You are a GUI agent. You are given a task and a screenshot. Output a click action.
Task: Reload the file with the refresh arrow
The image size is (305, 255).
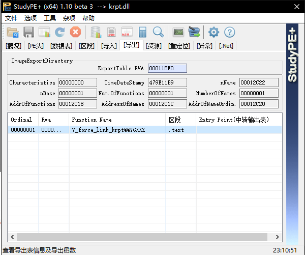point(59,32)
